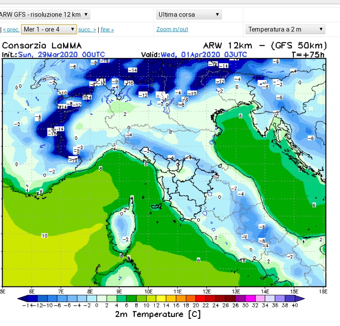Expand the "Temperatura a 2 m" variable dropdown
This screenshot has width=340, height=326.
click(285, 29)
